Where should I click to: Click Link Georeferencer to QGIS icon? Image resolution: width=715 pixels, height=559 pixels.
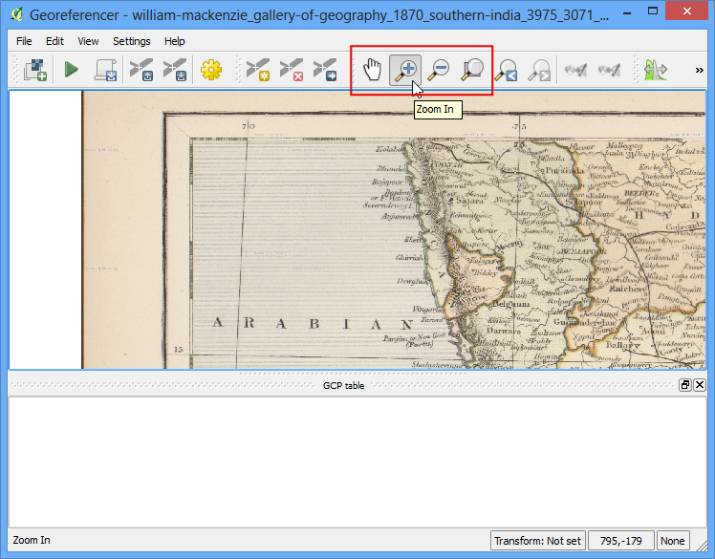click(x=575, y=70)
